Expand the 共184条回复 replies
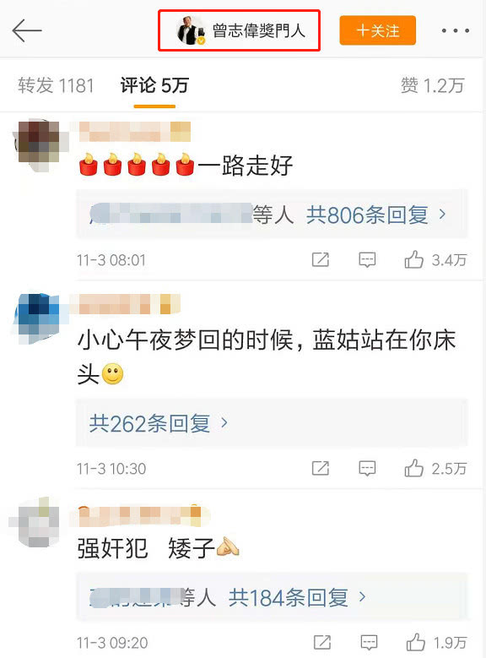486x658 pixels. click(297, 597)
